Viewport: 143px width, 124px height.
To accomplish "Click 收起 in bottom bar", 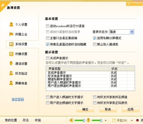I will click(x=38, y=120).
